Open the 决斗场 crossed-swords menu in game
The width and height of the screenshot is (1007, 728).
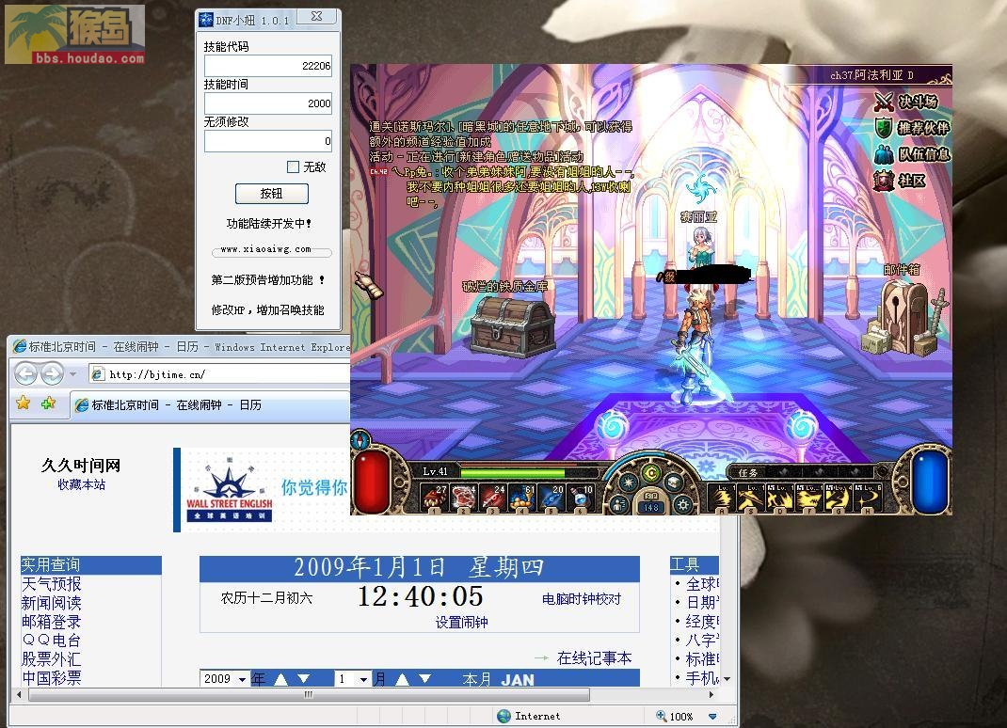[905, 102]
